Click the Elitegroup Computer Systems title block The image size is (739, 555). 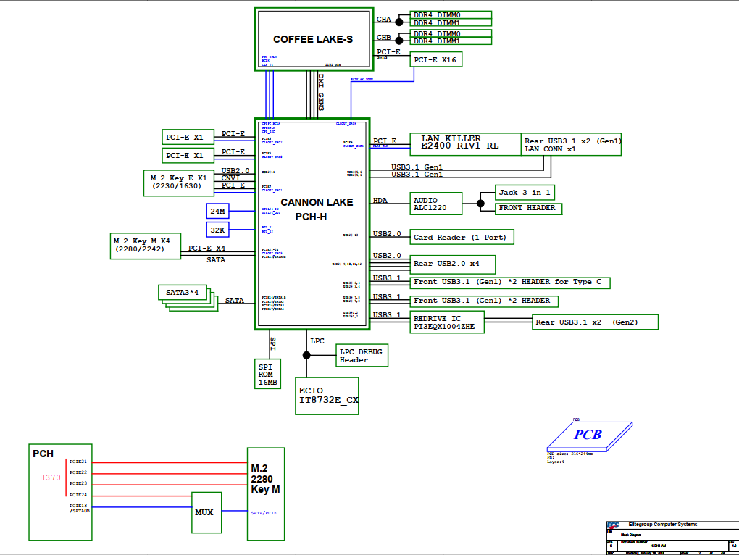click(672, 538)
